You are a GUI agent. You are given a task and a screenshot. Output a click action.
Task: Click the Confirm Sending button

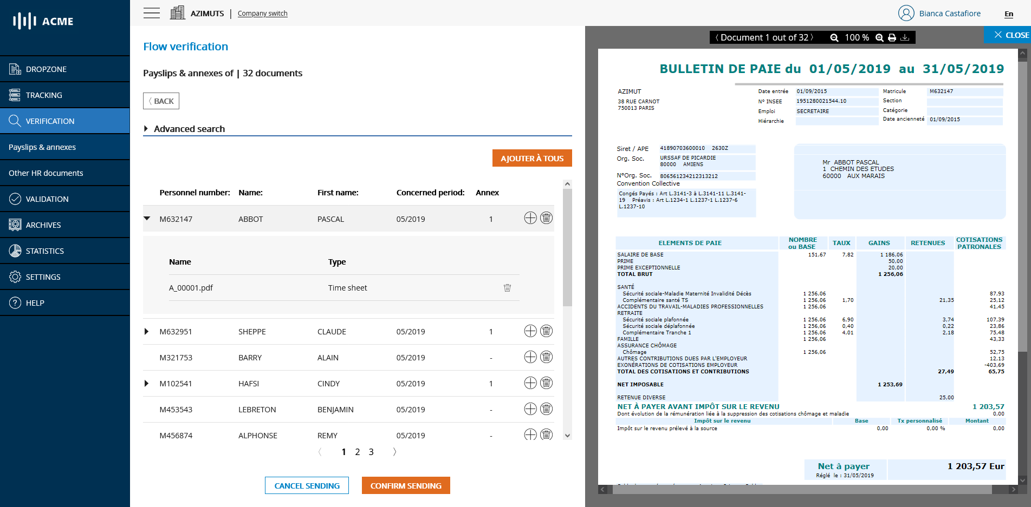coord(406,486)
